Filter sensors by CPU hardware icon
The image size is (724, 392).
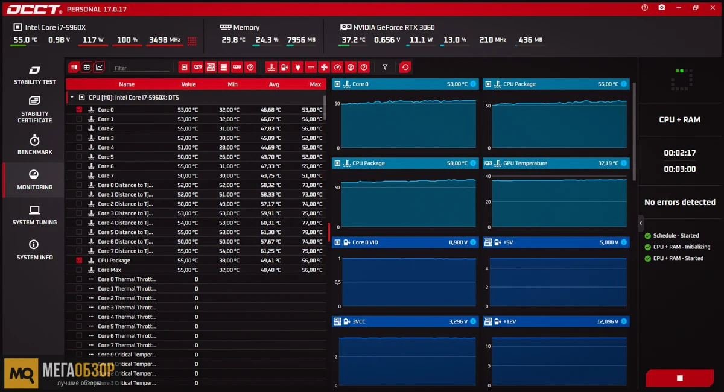(x=185, y=67)
